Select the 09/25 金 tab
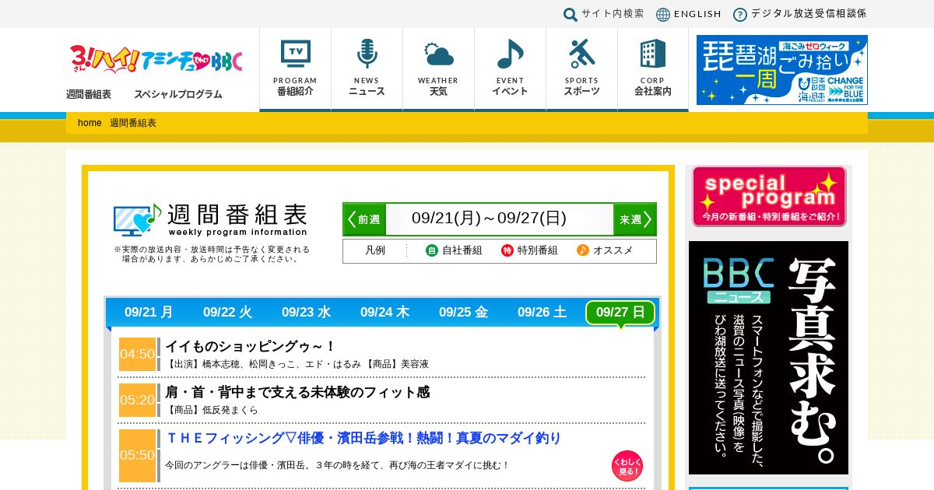 pos(463,313)
